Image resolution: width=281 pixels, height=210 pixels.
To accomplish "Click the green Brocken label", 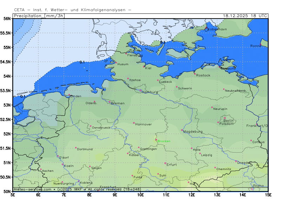I will (164, 141).
